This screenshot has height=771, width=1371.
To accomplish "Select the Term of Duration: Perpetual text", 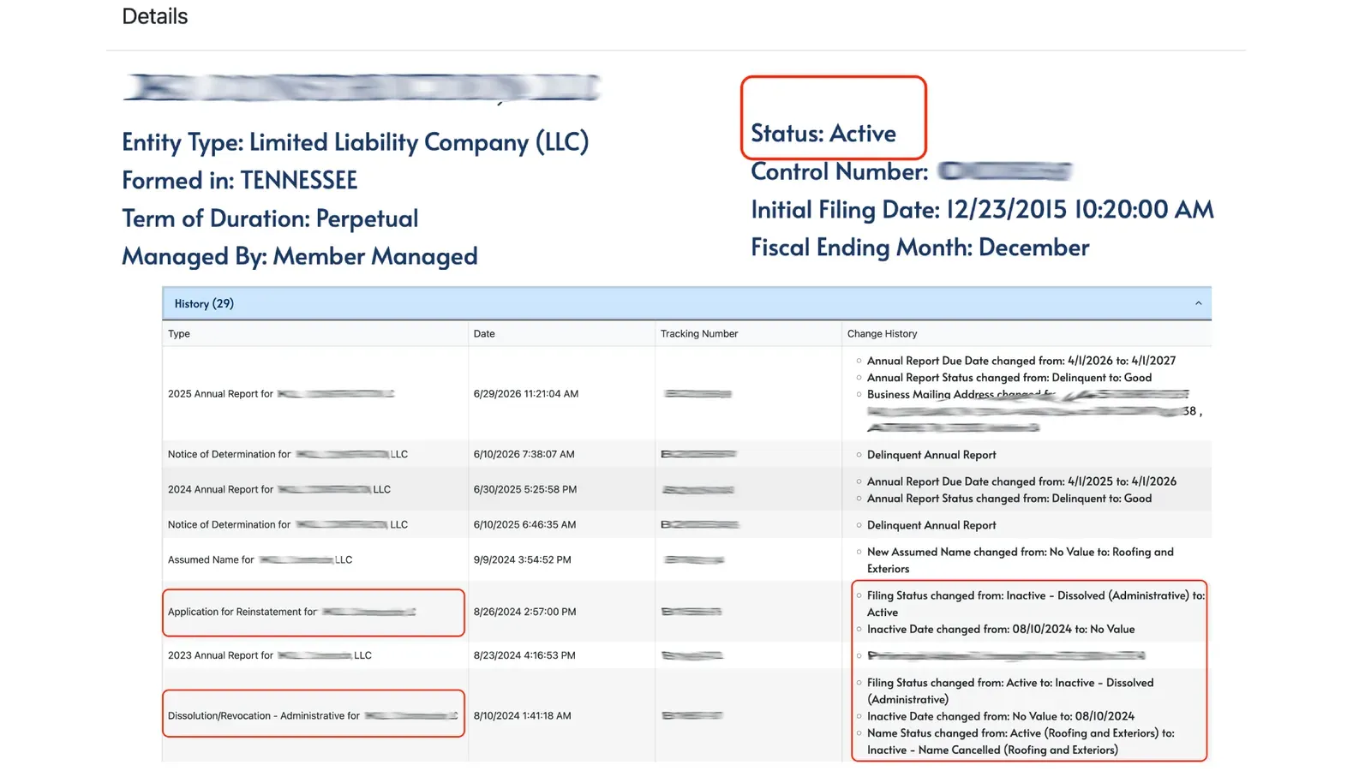I will [270, 218].
